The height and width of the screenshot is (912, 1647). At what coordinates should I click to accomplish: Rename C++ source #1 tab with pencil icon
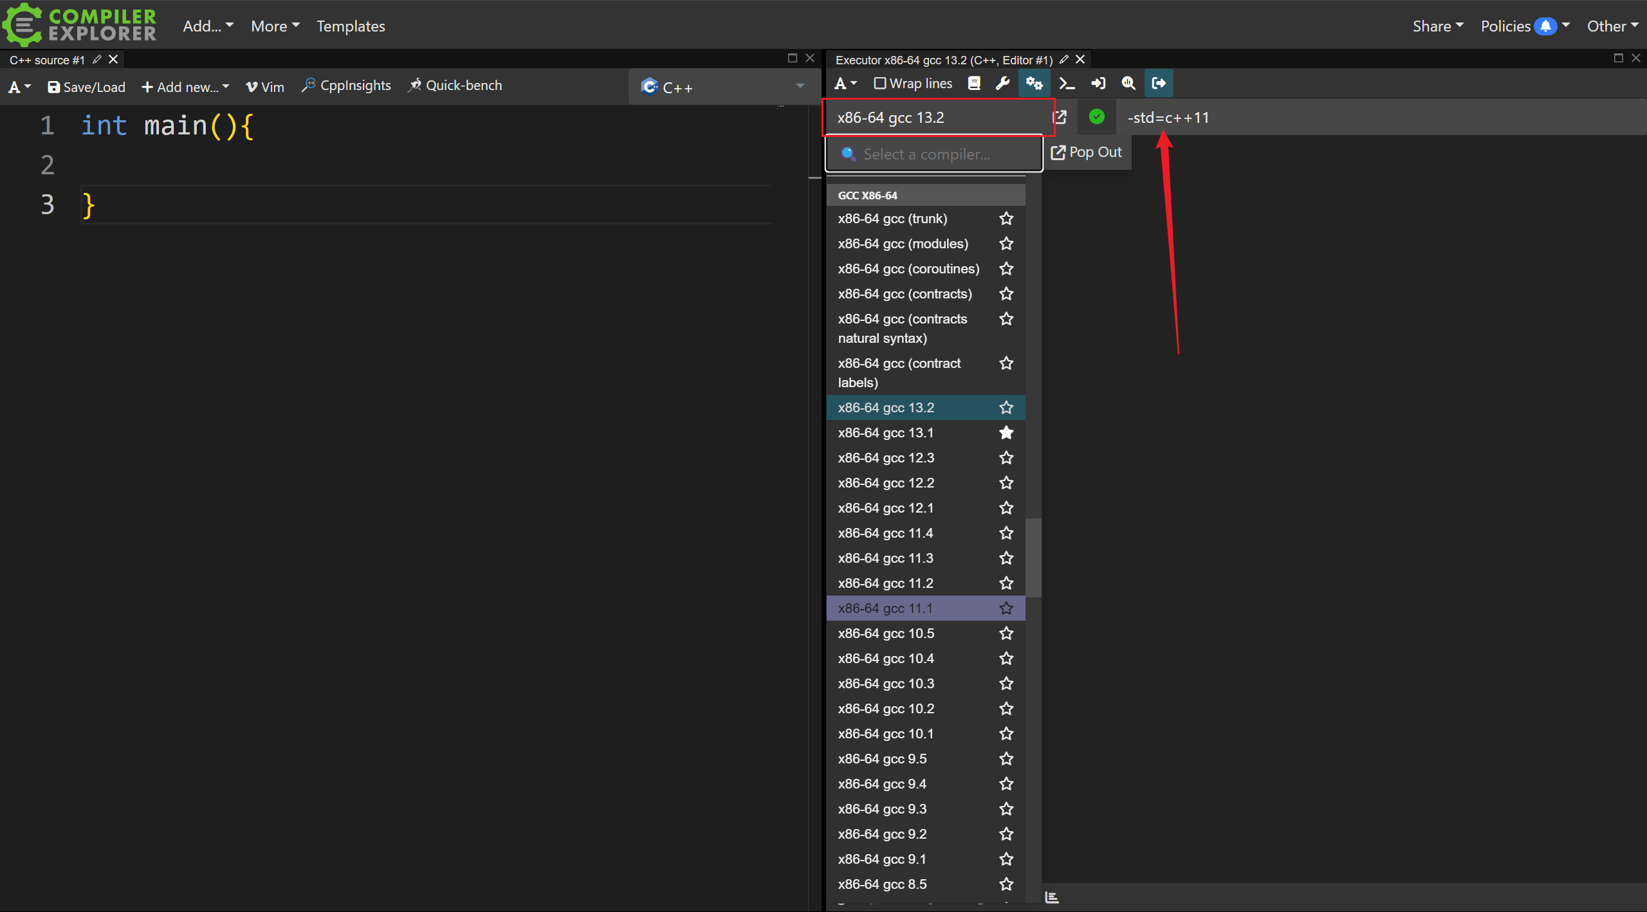97,59
